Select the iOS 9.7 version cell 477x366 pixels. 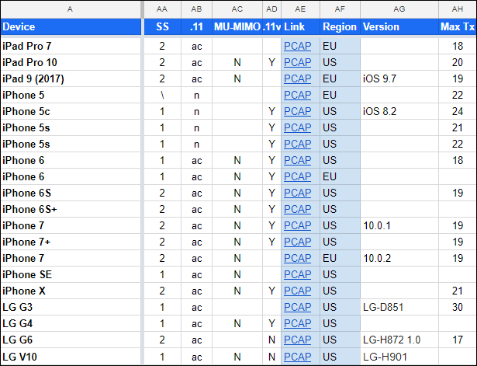pos(399,78)
